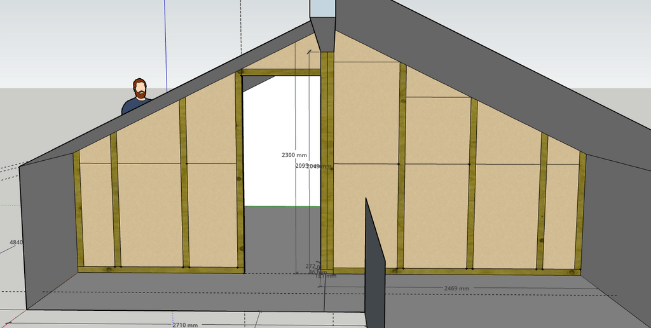Click the far-right stud of the right wall
651x328 pixels.
pyautogui.click(x=580, y=210)
